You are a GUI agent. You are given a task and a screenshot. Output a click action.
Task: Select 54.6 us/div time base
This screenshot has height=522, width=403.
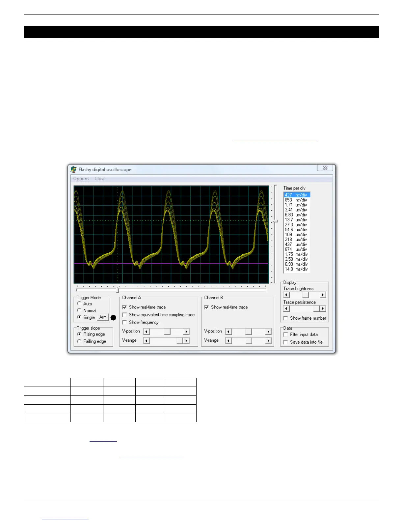pos(297,229)
